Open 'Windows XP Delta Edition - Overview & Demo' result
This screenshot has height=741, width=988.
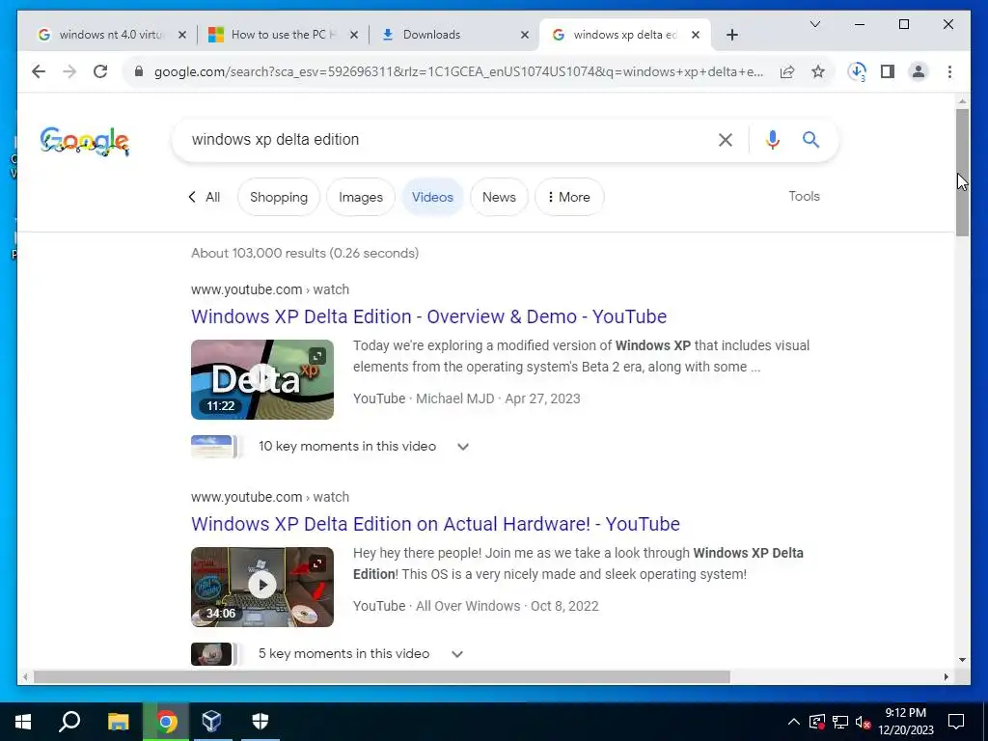tap(428, 316)
